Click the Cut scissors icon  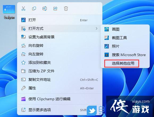point(23,9)
